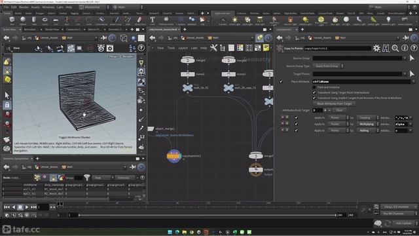Click the parameter pane gear settings icon
Viewport: 419px width, 236px height.
coord(376,48)
